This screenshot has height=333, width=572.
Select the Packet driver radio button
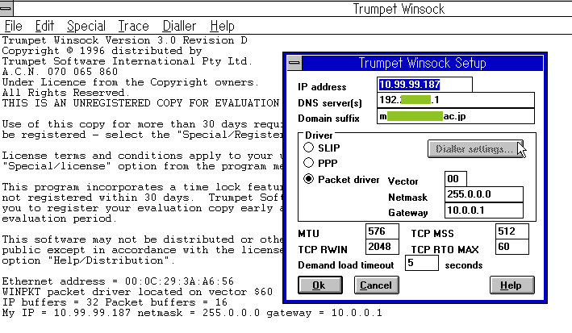point(308,179)
